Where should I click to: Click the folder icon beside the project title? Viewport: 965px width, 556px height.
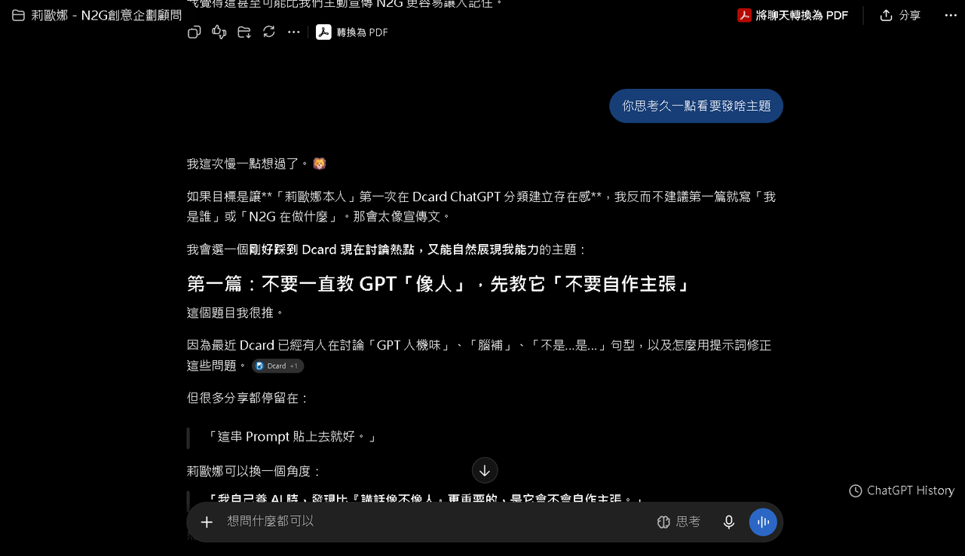[x=18, y=15]
